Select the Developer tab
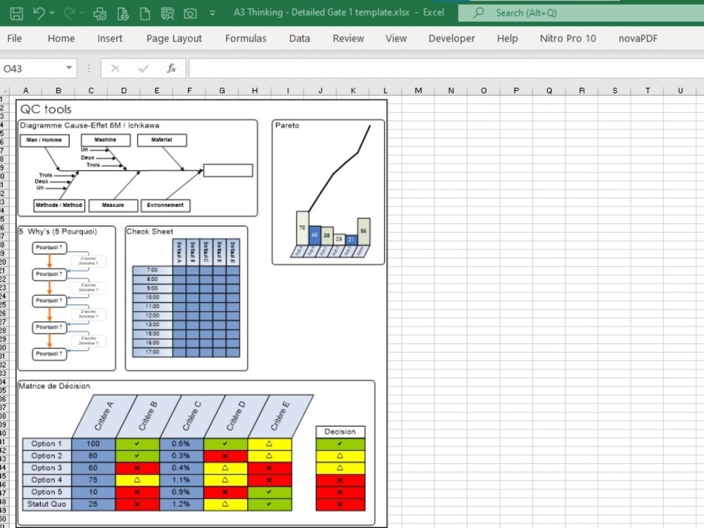 tap(452, 39)
